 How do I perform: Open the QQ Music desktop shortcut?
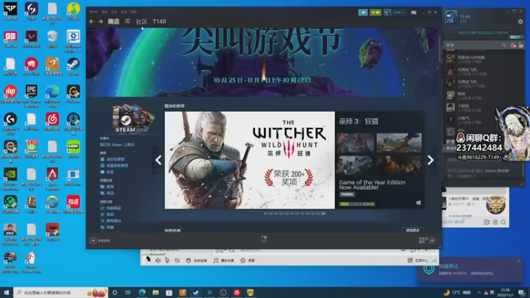coord(73,11)
